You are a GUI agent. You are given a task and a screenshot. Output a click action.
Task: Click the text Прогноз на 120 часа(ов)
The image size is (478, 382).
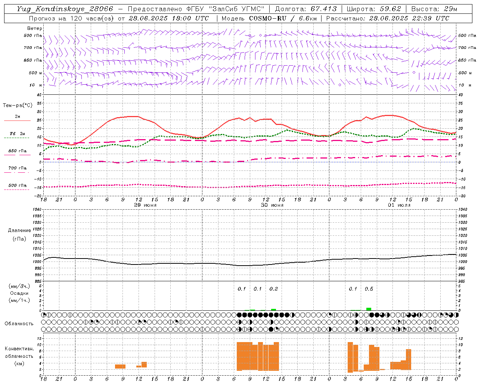(x=72, y=18)
